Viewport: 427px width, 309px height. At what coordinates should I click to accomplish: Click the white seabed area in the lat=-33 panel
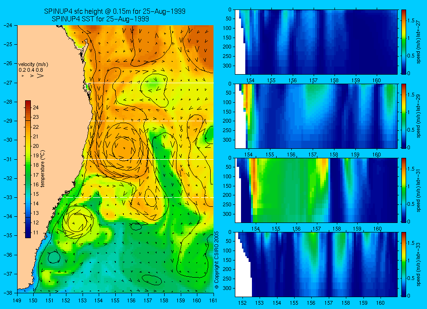point(243,279)
